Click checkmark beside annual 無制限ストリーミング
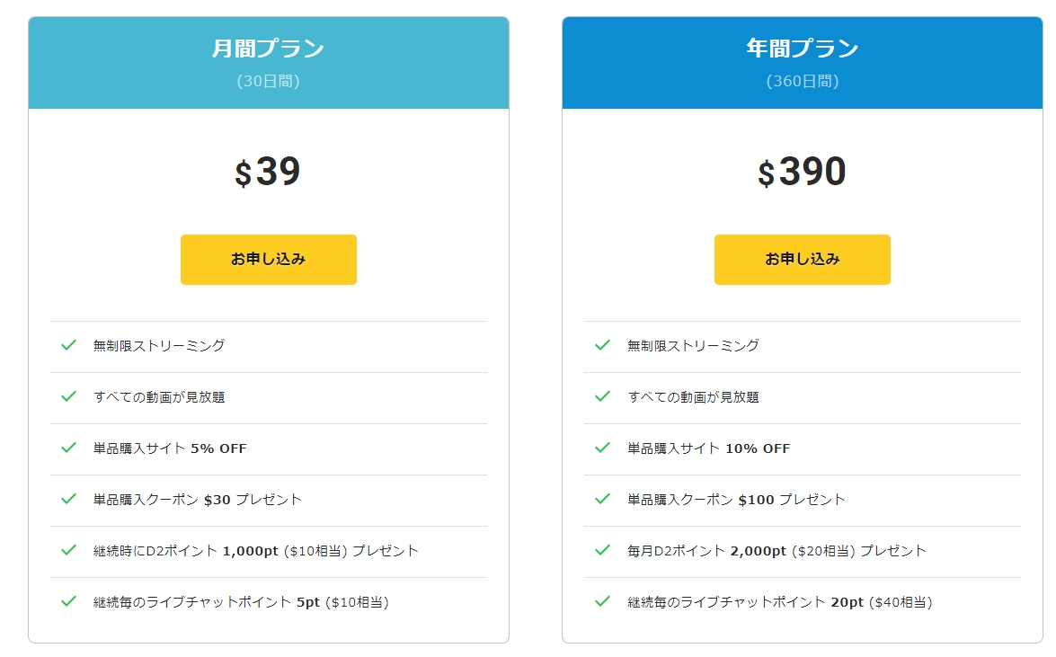Image resolution: width=1056 pixels, height=657 pixels. (603, 345)
